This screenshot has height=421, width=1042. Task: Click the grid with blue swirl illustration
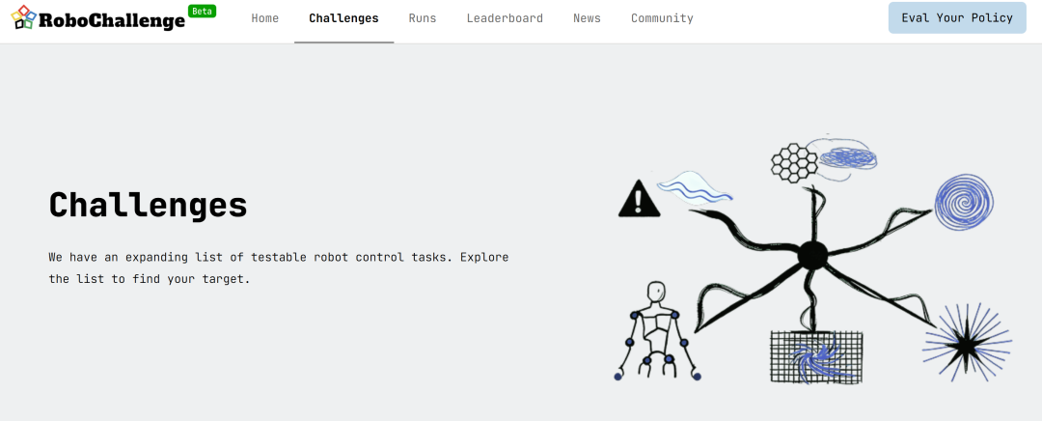(x=816, y=356)
